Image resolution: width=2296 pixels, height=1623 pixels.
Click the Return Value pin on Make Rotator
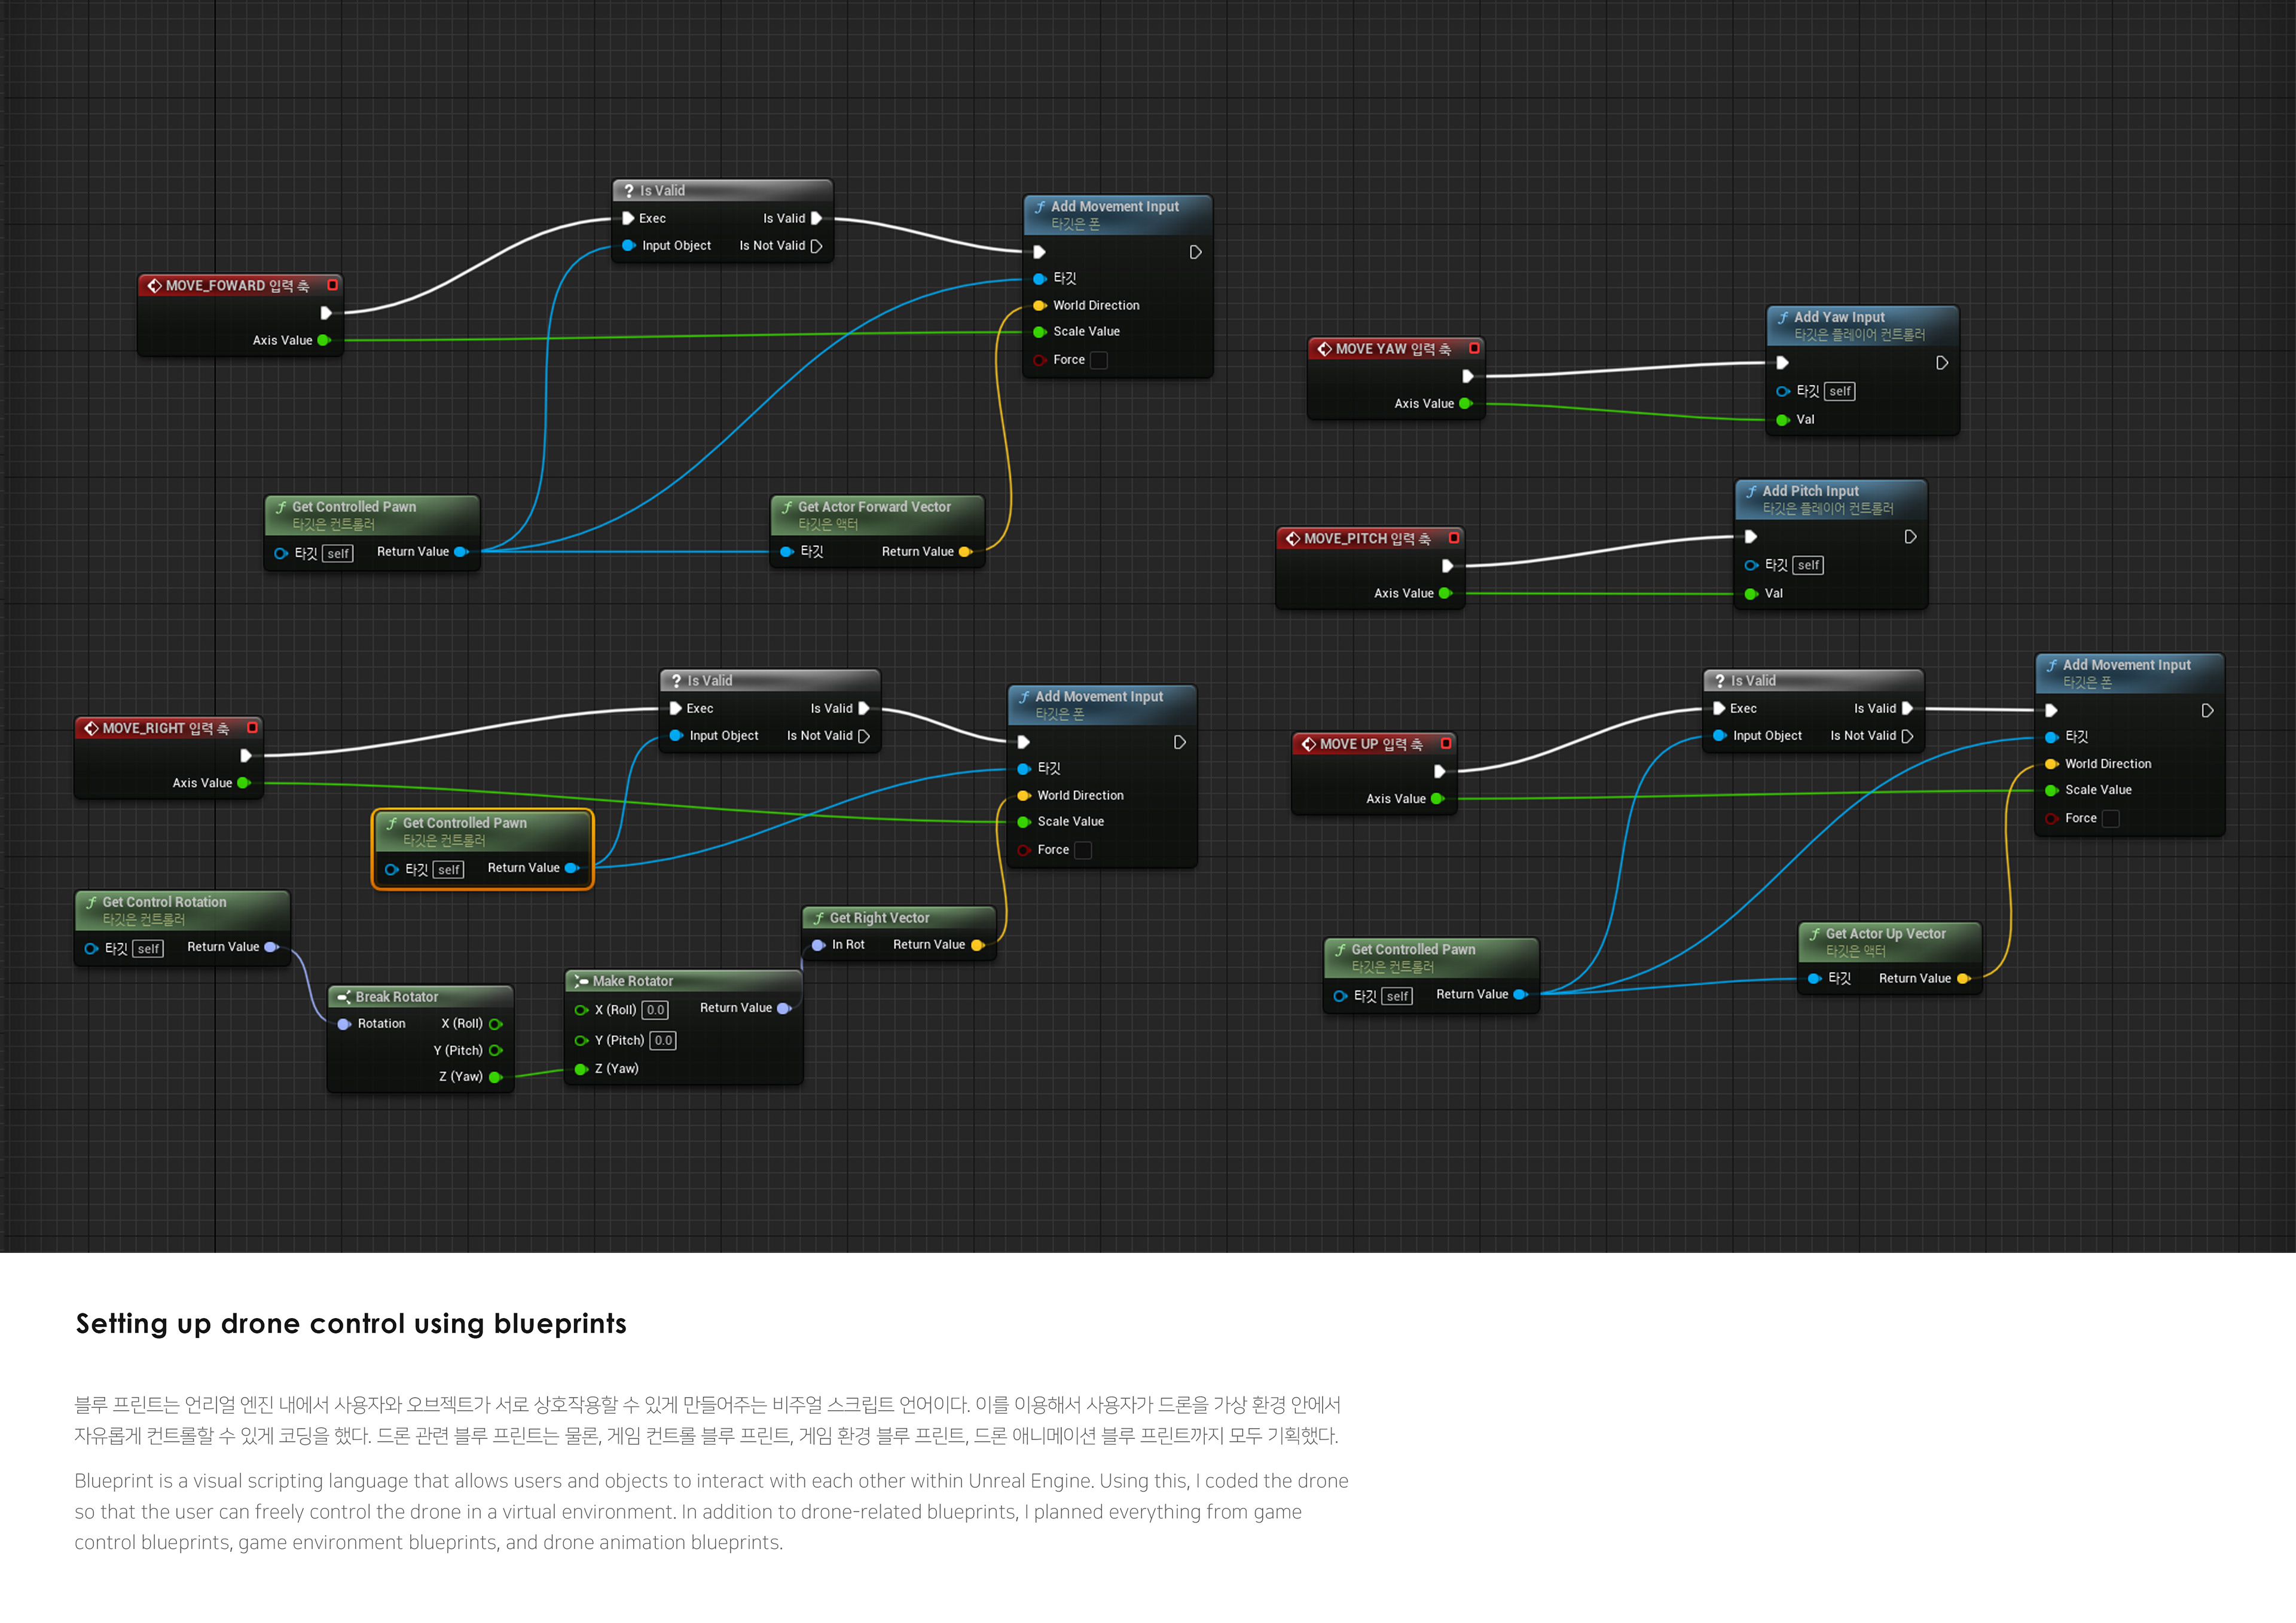[784, 1008]
